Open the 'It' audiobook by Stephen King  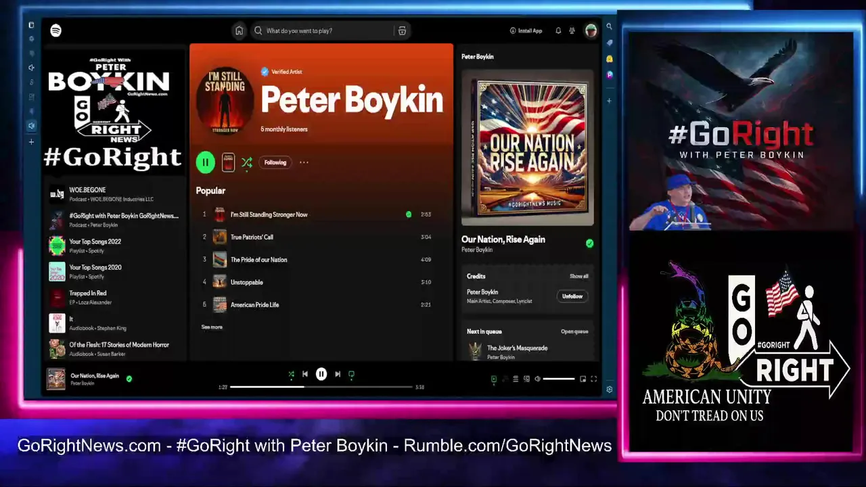(x=114, y=323)
